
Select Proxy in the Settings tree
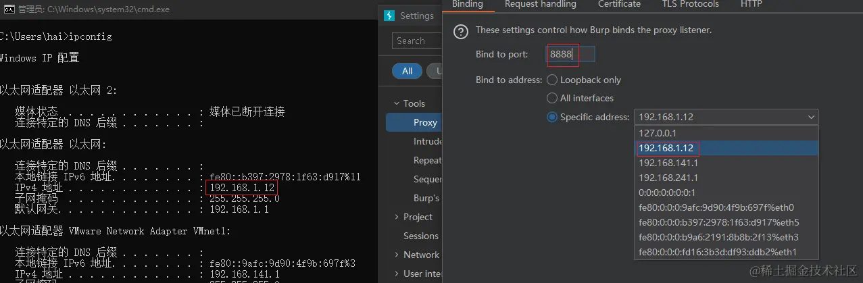[414, 122]
